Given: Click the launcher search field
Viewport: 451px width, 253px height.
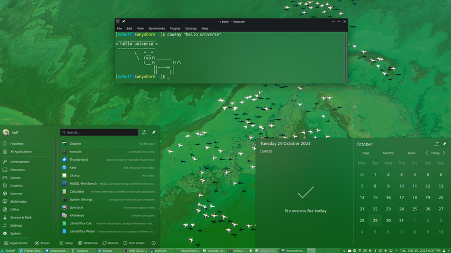Looking at the screenshot, I should click(x=99, y=132).
